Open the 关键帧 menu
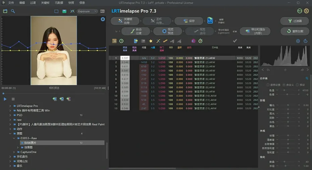 (45, 3)
